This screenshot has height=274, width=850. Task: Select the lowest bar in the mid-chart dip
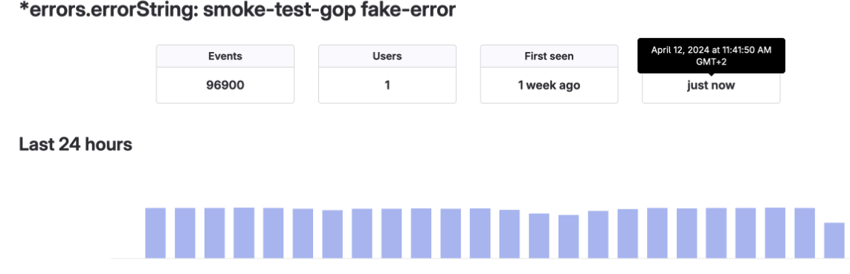click(x=568, y=237)
